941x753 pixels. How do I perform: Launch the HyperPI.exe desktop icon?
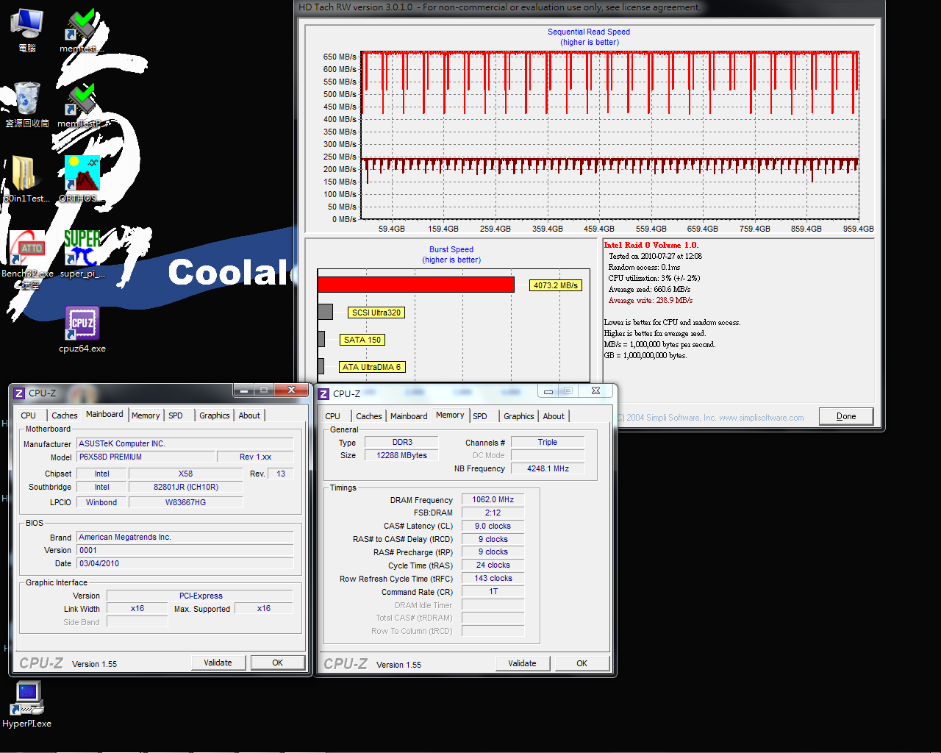pyautogui.click(x=27, y=704)
